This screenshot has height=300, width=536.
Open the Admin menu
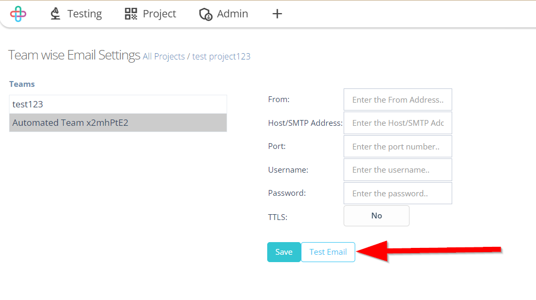223,14
